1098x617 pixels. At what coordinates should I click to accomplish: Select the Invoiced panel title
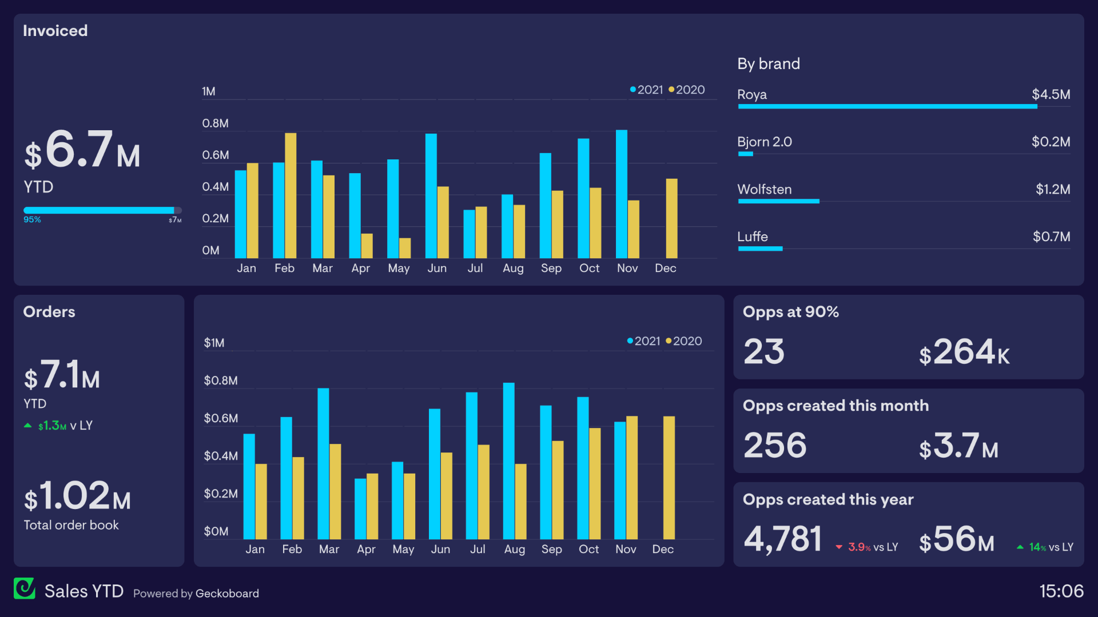[x=57, y=29]
